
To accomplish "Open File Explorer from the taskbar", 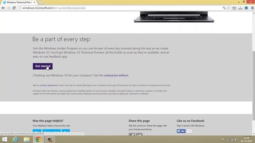I will pos(27,139).
